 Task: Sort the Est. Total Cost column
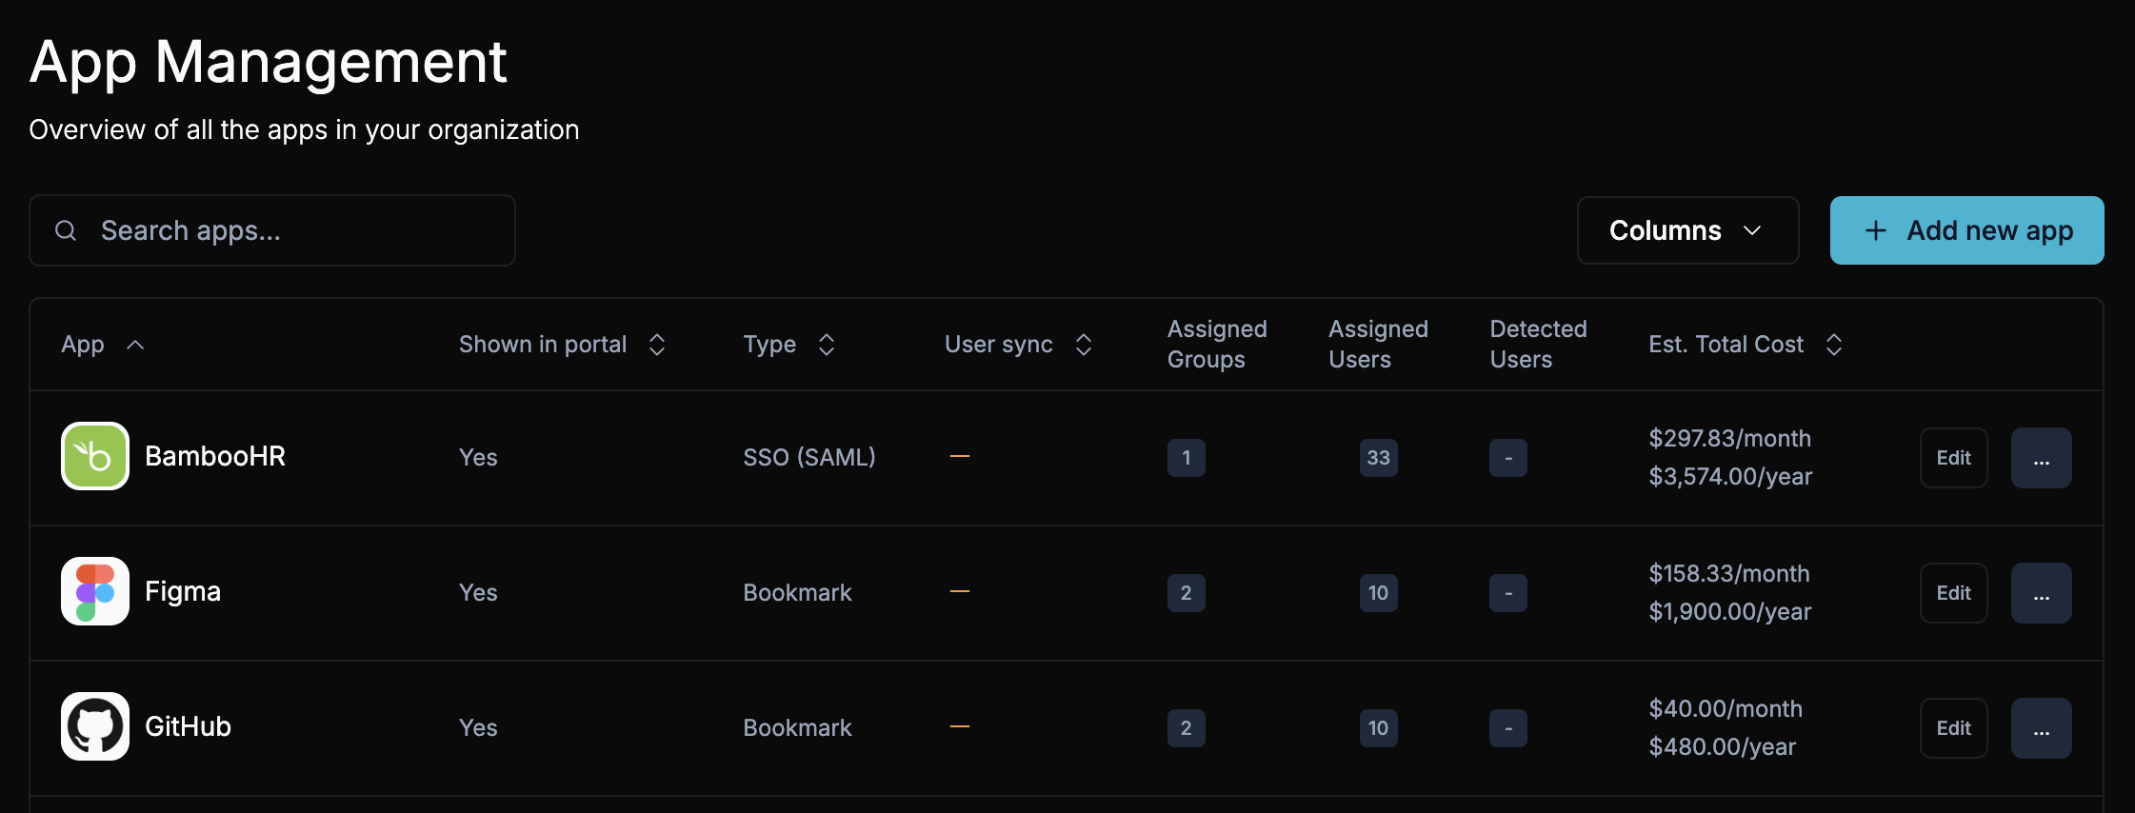(1834, 345)
